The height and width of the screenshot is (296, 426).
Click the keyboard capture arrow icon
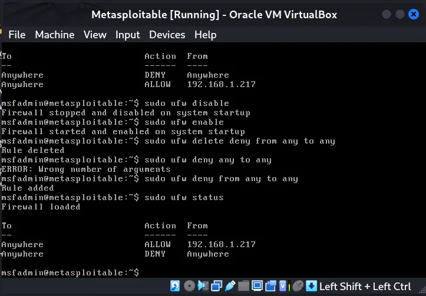click(x=311, y=286)
